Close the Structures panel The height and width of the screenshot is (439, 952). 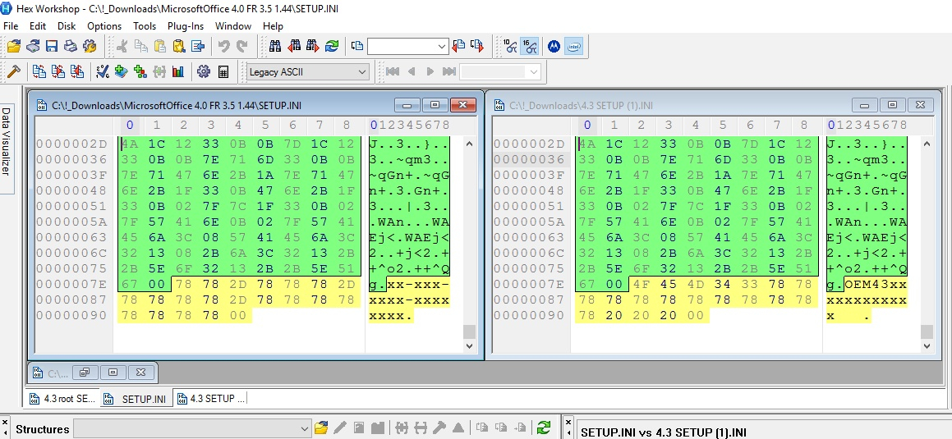pos(5,422)
